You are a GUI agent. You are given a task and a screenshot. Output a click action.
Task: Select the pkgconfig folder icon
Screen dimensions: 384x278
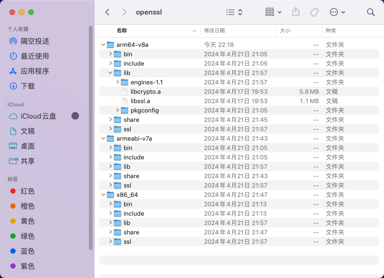point(125,111)
